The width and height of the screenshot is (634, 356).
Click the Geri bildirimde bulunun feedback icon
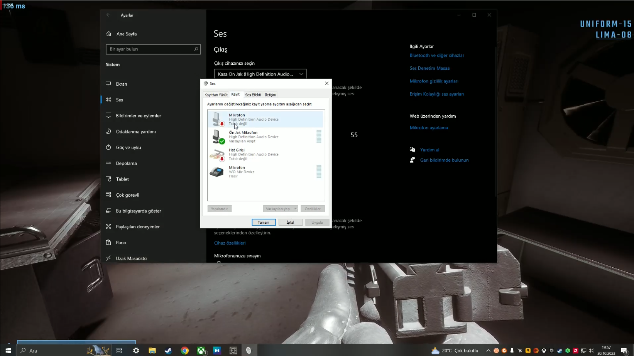click(x=413, y=160)
